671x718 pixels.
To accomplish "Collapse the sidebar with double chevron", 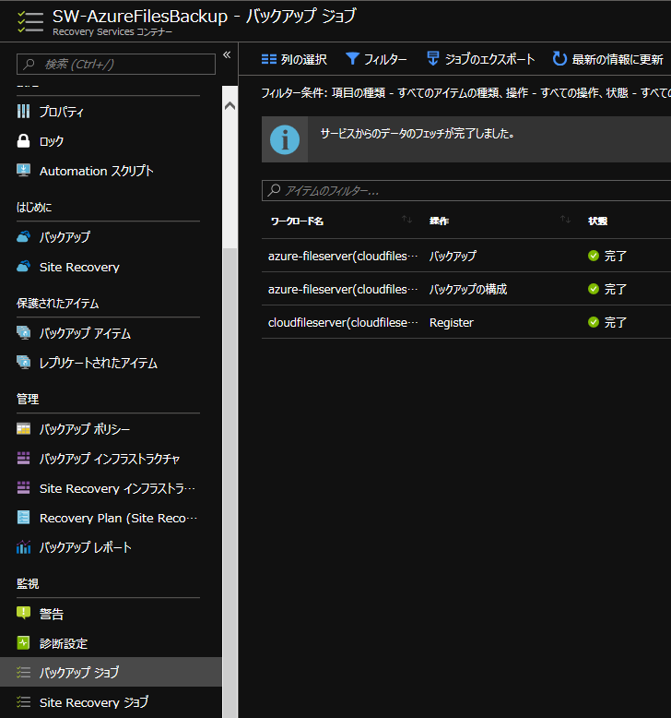I will 227,56.
